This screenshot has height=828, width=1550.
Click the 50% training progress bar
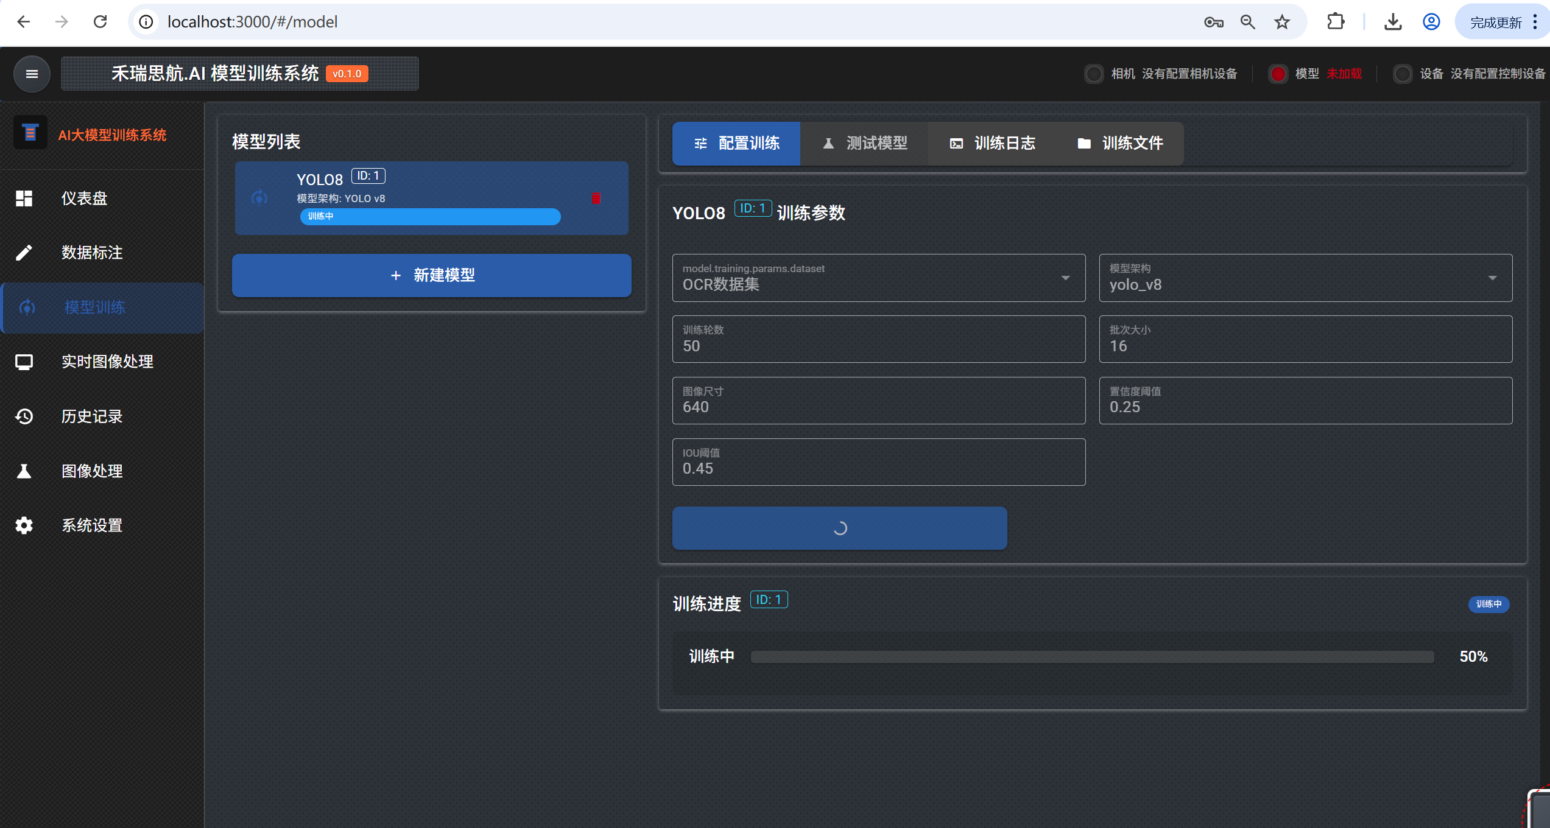1092,657
